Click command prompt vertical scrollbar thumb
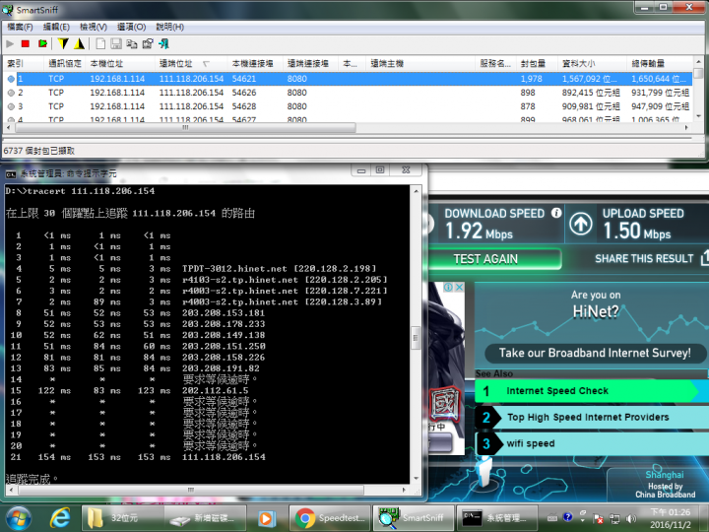Image resolution: width=709 pixels, height=532 pixels. [416, 338]
